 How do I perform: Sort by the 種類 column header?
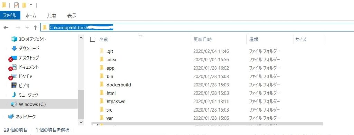(x=253, y=39)
